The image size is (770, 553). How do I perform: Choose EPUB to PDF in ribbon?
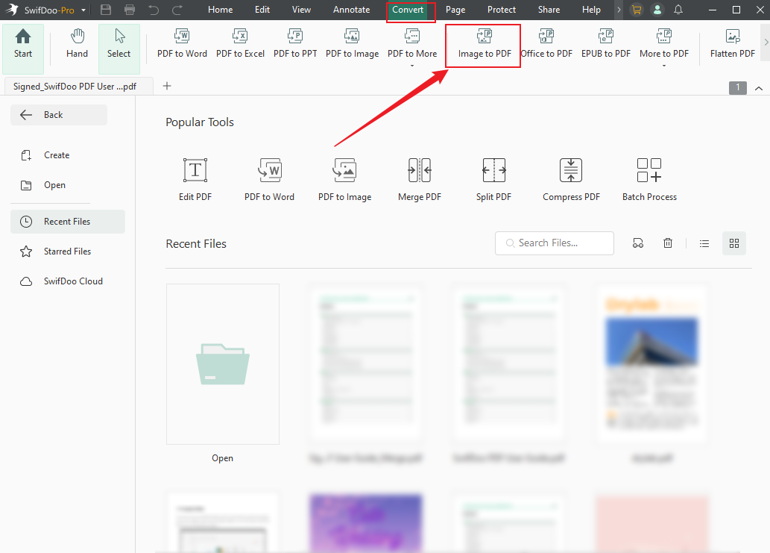tap(606, 43)
